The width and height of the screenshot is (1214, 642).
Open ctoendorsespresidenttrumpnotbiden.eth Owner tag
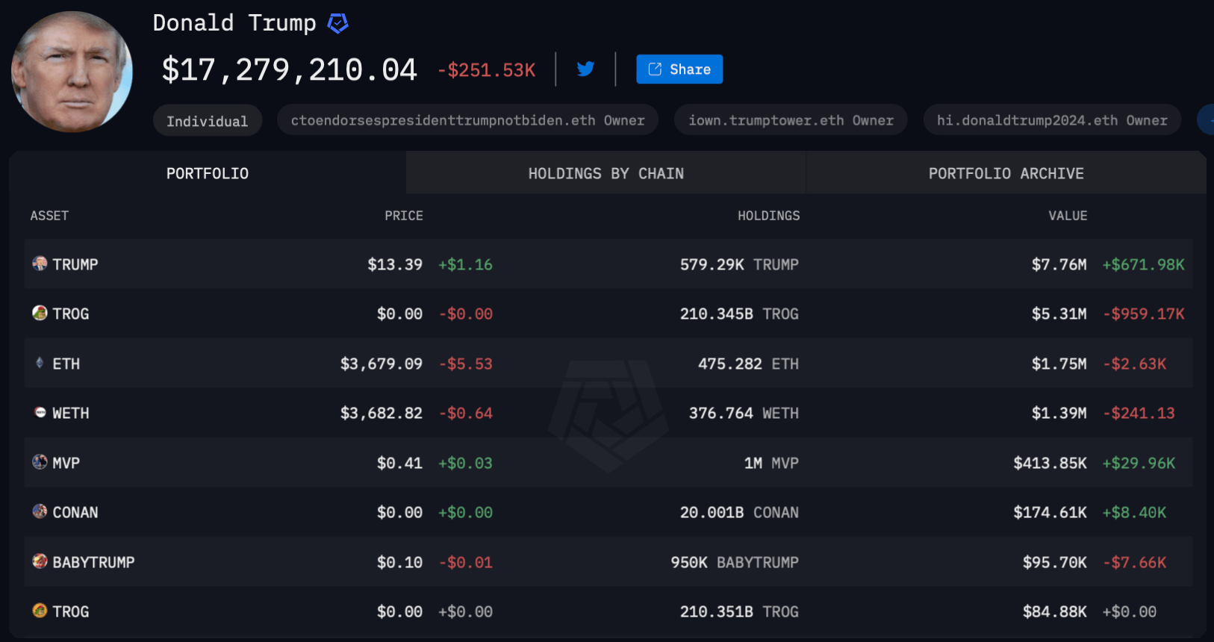click(467, 120)
